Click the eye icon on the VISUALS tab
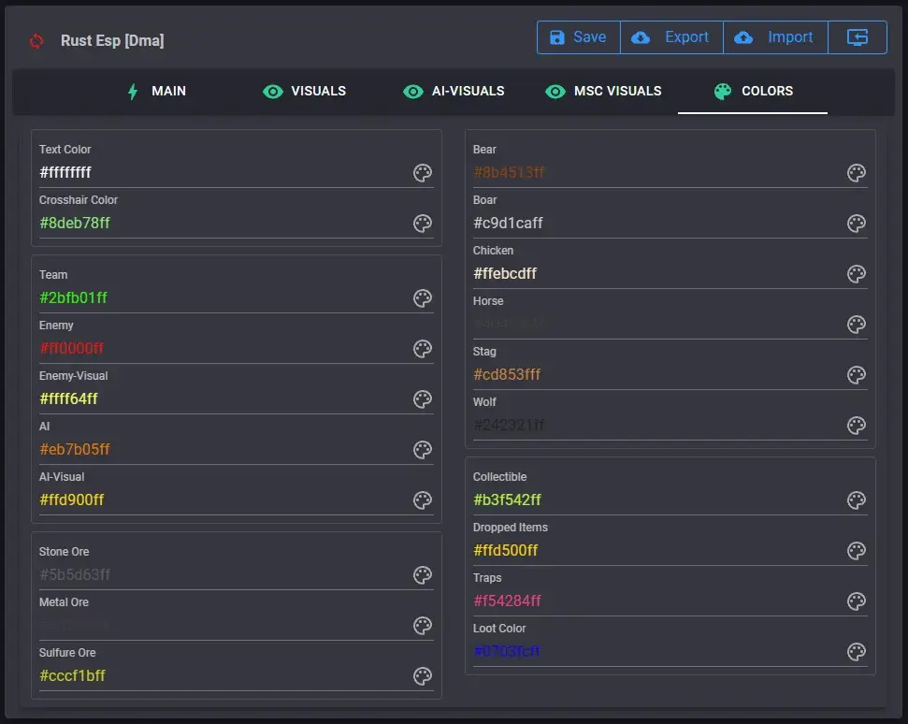908x724 pixels. [x=272, y=91]
